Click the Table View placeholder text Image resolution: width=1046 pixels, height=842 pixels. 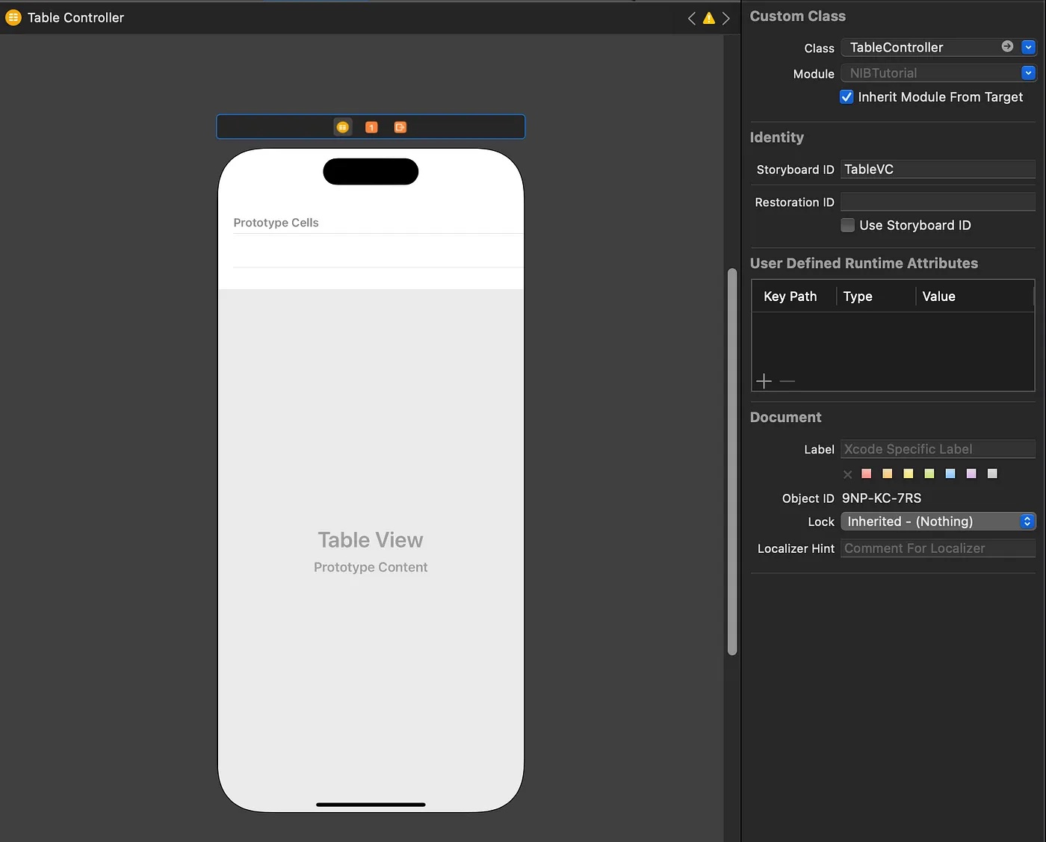(371, 540)
